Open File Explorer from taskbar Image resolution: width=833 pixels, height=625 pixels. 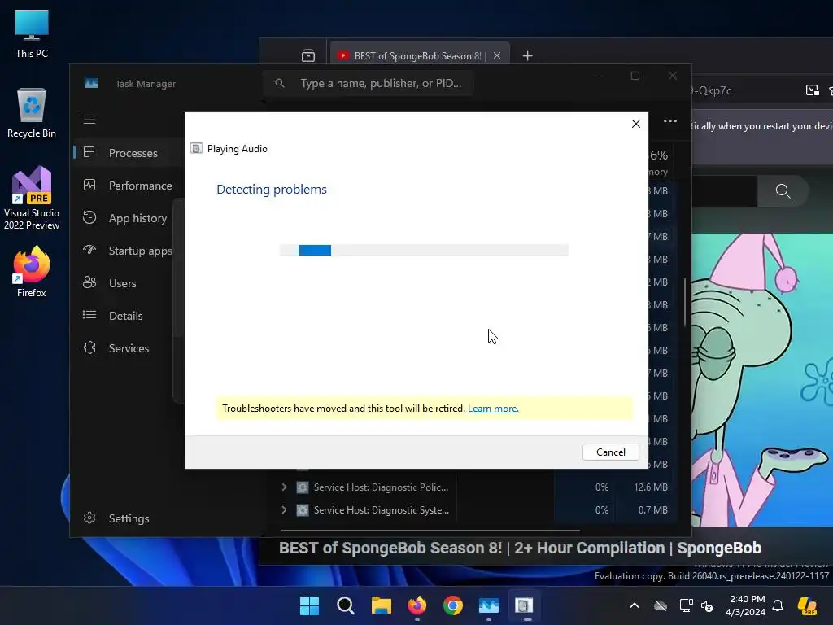pyautogui.click(x=381, y=605)
